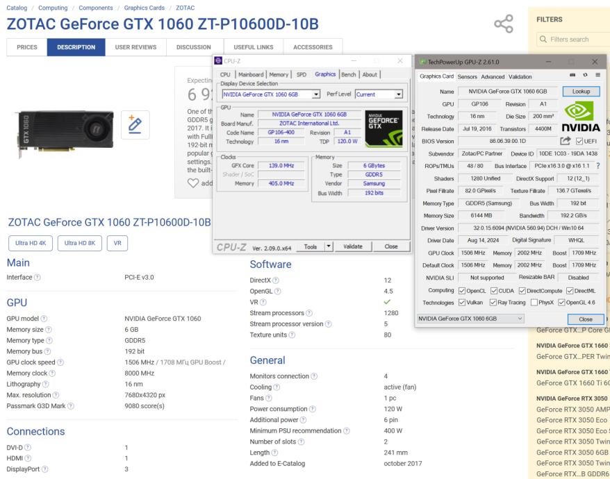The height and width of the screenshot is (479, 610).
Task: Click the help icon next to DisplayPort
Action: tap(44, 469)
